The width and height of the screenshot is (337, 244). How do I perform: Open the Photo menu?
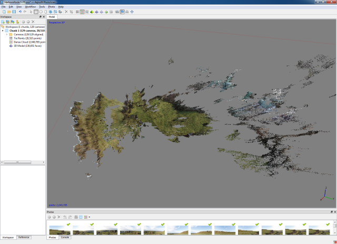click(x=52, y=7)
